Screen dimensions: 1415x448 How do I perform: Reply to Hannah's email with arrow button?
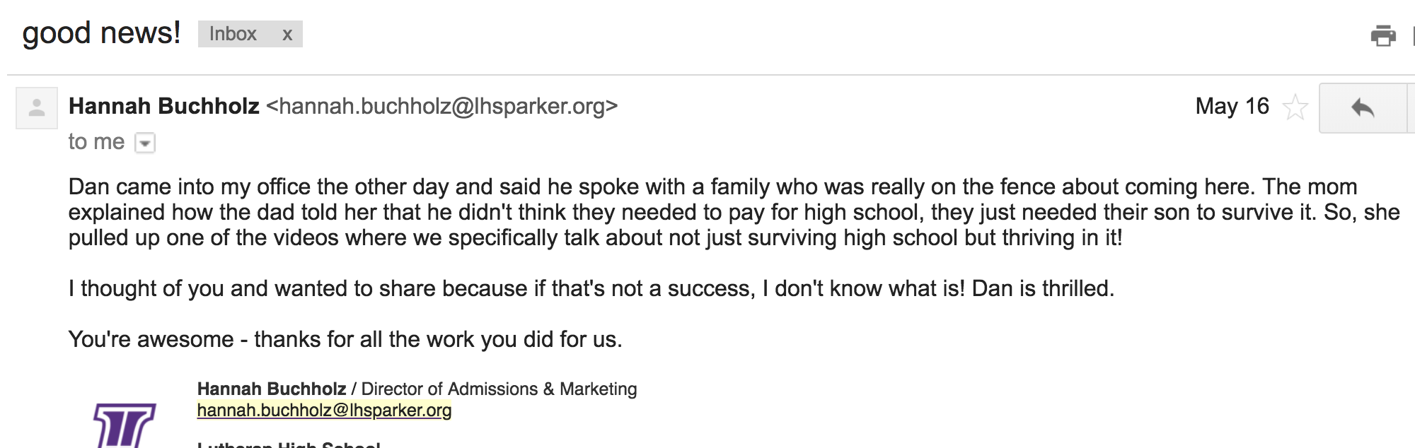[x=1363, y=108]
